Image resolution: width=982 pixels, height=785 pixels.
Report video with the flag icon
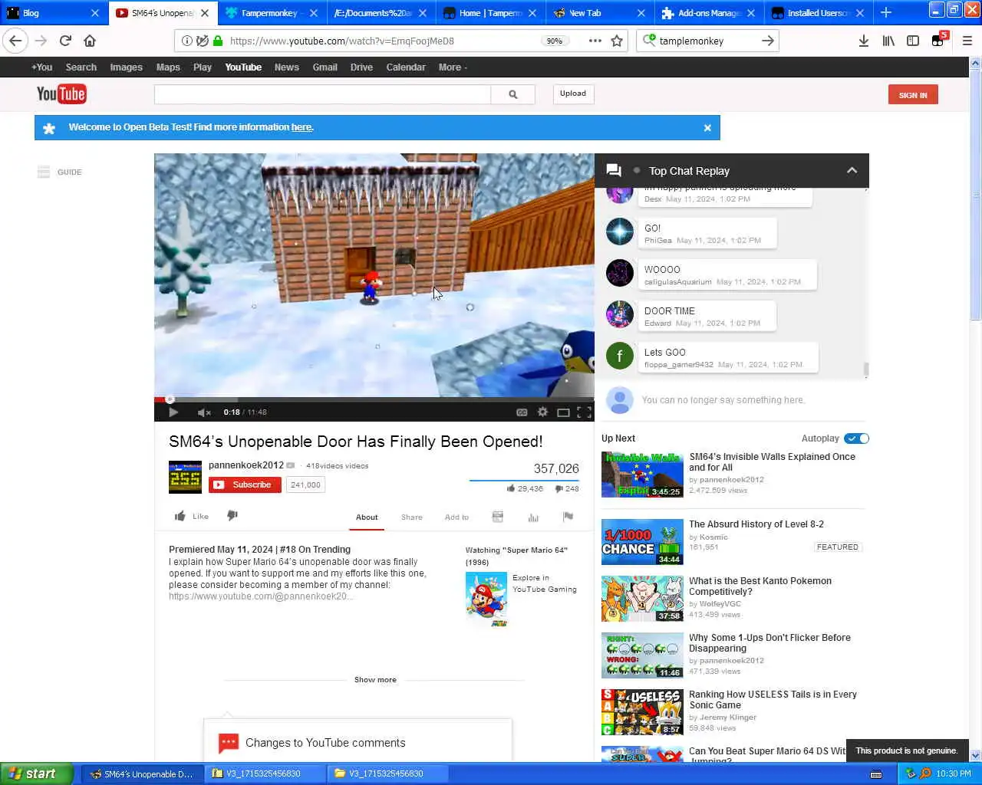click(x=568, y=517)
